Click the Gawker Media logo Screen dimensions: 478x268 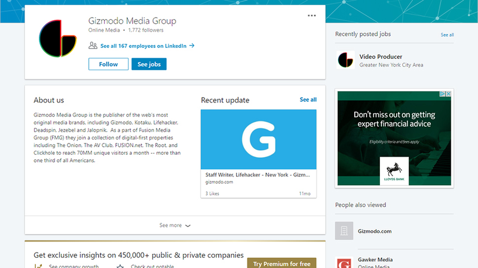pos(344,263)
